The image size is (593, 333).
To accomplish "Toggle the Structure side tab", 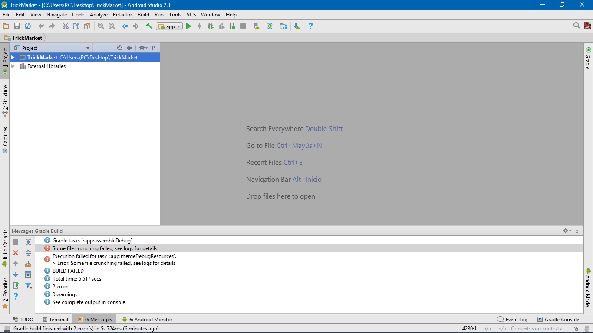I will click(x=5, y=101).
